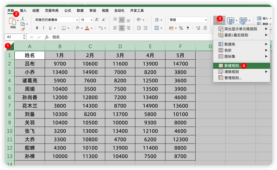Click the red font color A

click(87, 28)
